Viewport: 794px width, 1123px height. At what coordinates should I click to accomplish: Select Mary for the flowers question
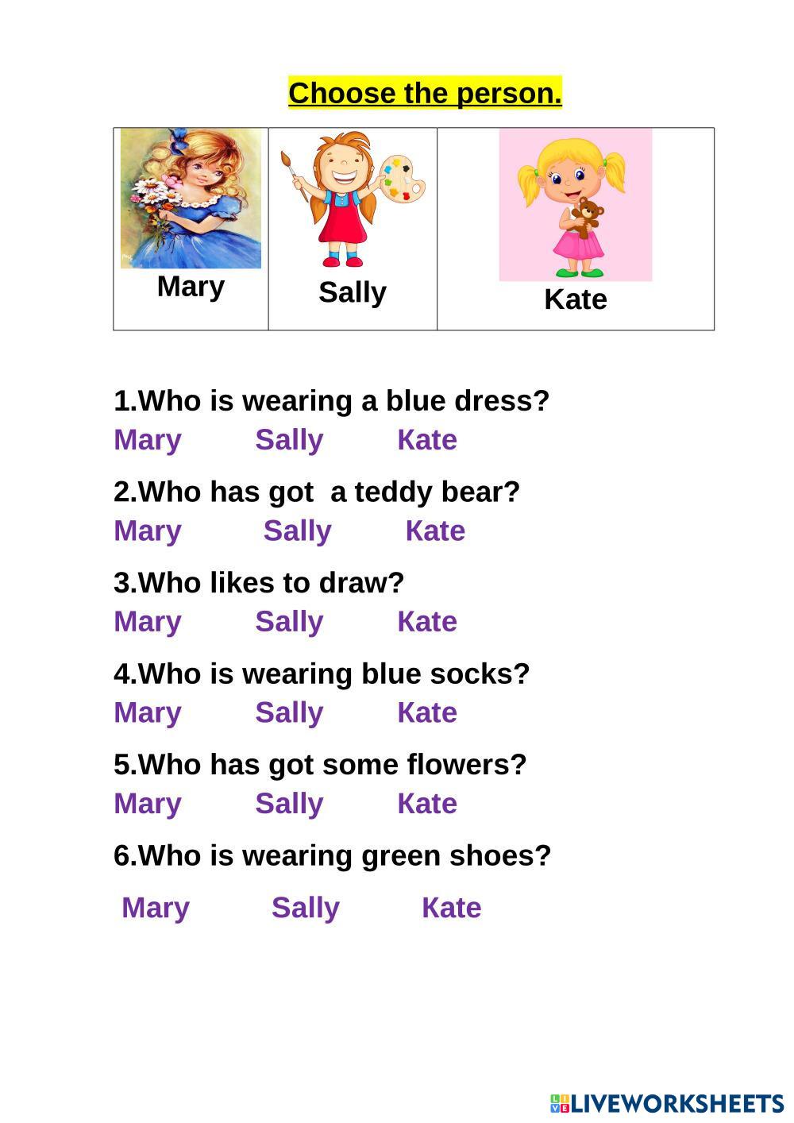[x=148, y=804]
